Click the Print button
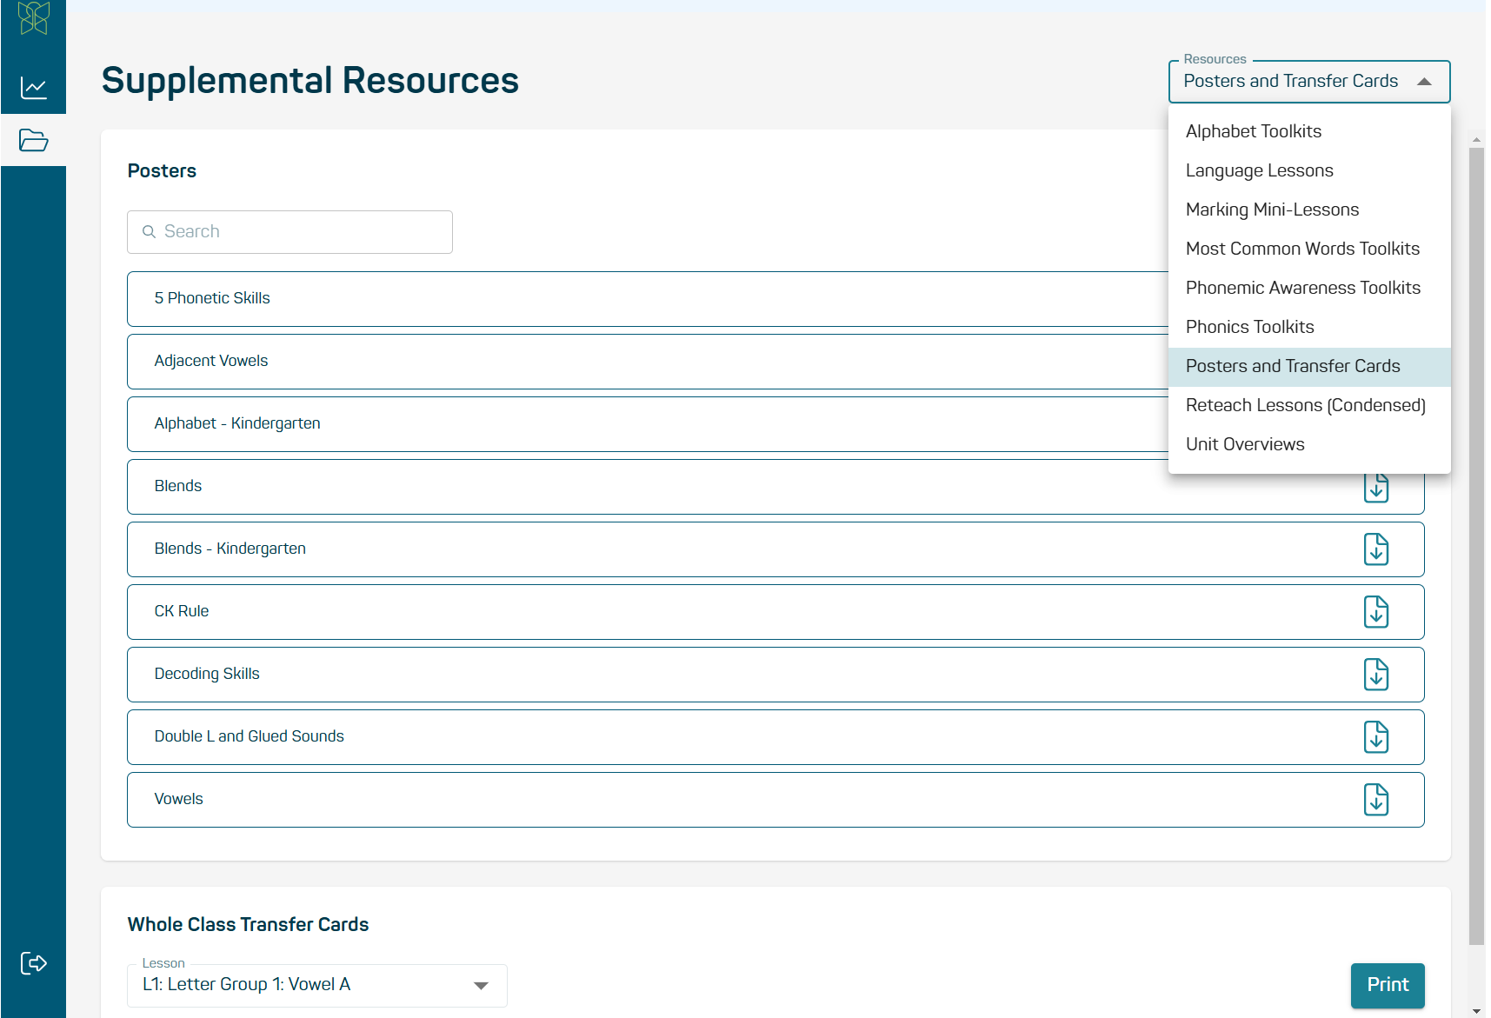Screen dimensions: 1491x1018 pos(1386,985)
